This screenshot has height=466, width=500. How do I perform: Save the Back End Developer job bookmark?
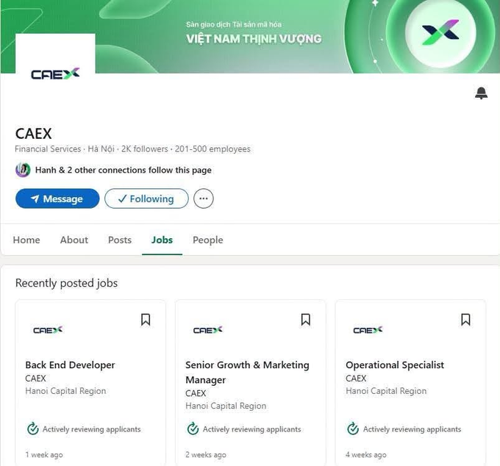146,320
